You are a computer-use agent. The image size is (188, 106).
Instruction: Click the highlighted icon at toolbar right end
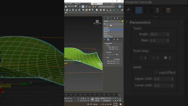[120, 6]
